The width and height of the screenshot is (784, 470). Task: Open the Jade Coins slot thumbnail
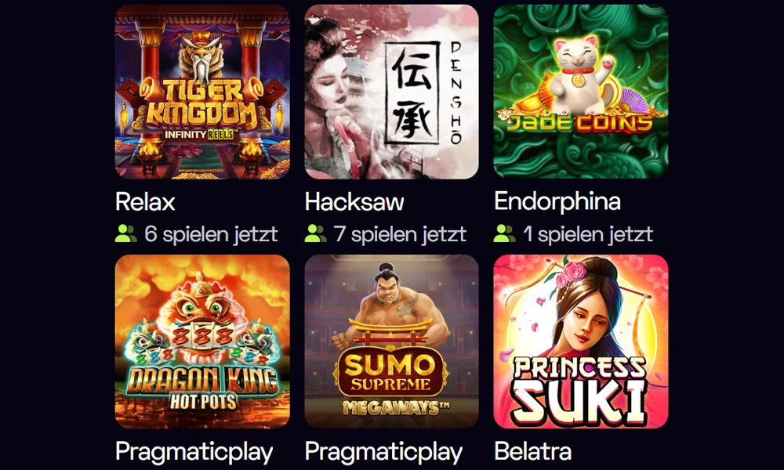[x=580, y=92]
